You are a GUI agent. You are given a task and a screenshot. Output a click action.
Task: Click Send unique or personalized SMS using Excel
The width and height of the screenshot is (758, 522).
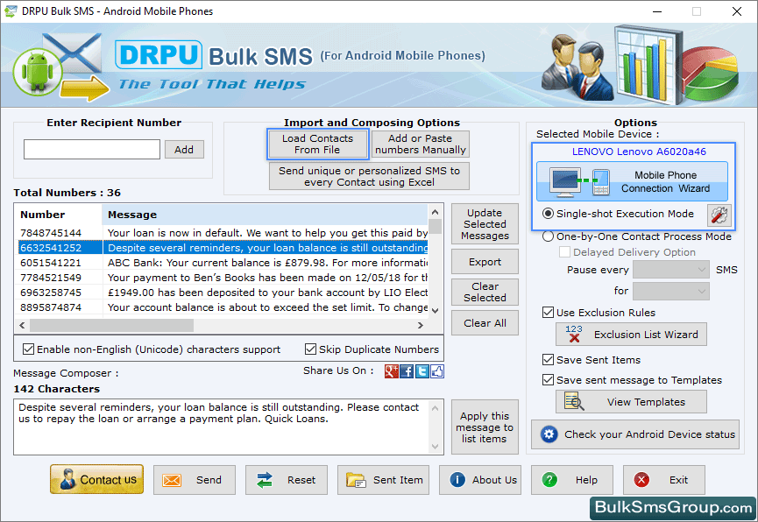click(369, 176)
